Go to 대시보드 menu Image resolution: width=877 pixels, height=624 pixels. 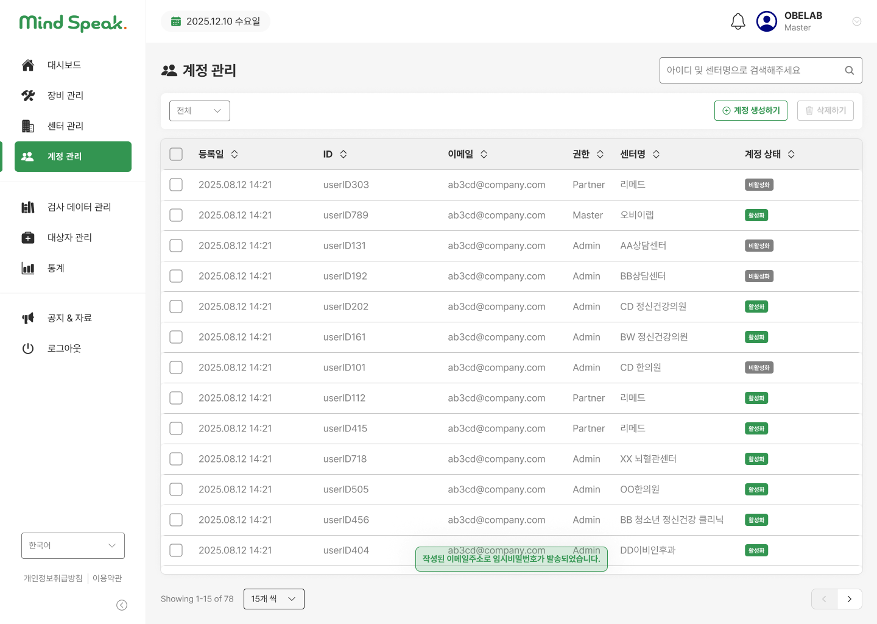pos(73,65)
